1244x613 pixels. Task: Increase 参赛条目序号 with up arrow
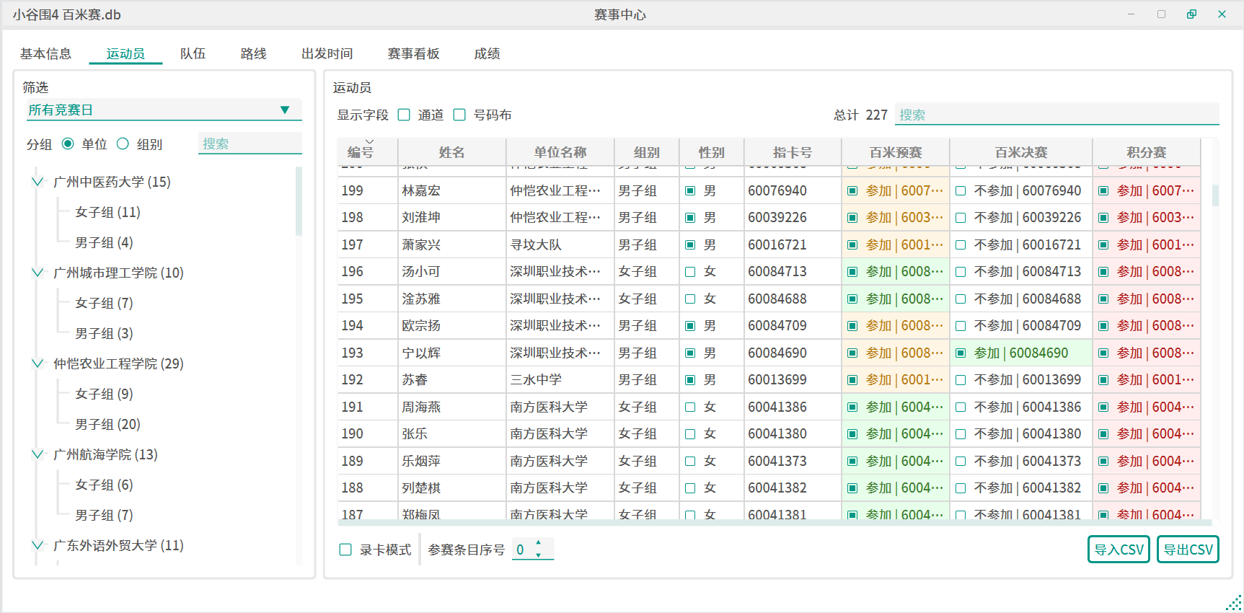click(538, 543)
